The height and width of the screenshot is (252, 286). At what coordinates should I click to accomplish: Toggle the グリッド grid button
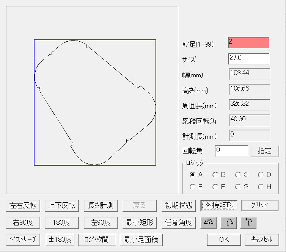(x=260, y=205)
